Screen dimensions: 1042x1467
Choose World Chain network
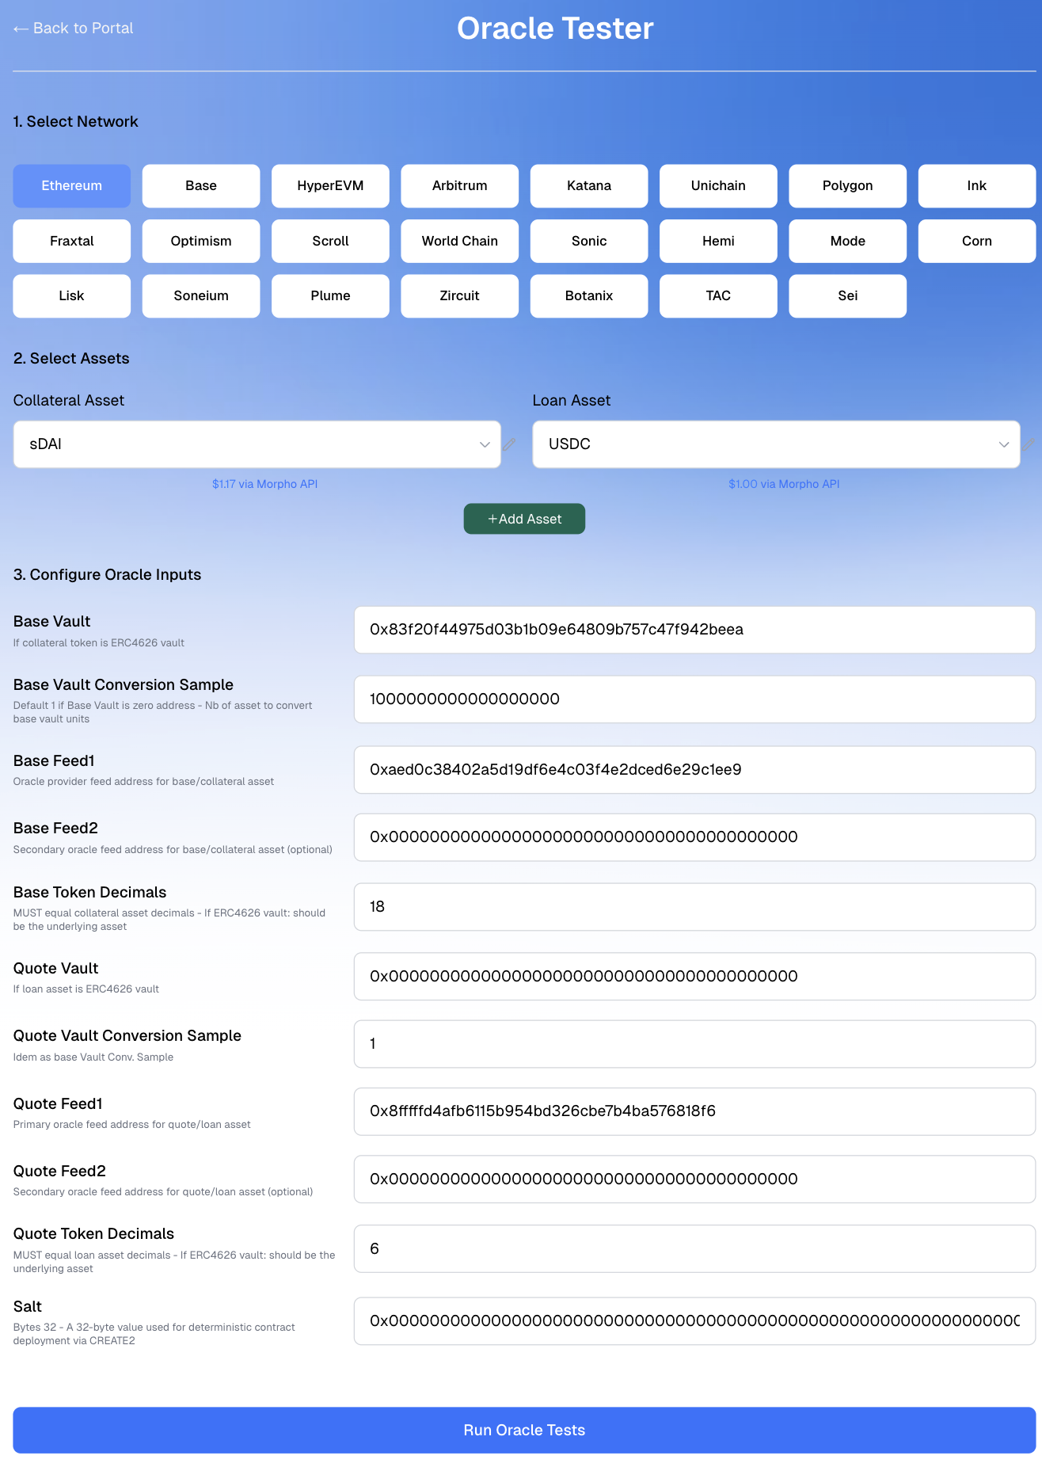pyautogui.click(x=459, y=241)
